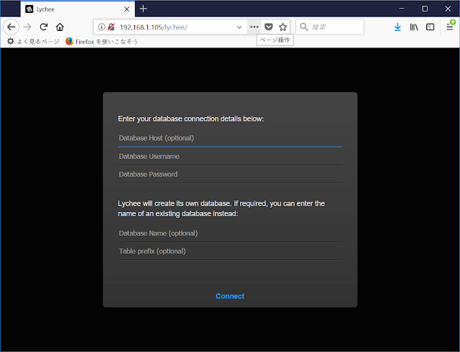Screen dimensions: 460x352
Task: Click the address bar URL 192.168.1.105/lychee/
Action: coord(153,27)
